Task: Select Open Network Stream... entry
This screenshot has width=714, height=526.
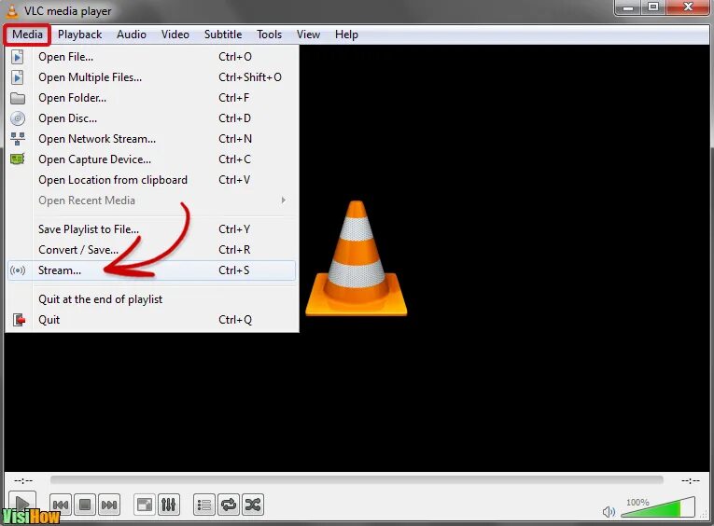Action: pyautogui.click(x=151, y=139)
